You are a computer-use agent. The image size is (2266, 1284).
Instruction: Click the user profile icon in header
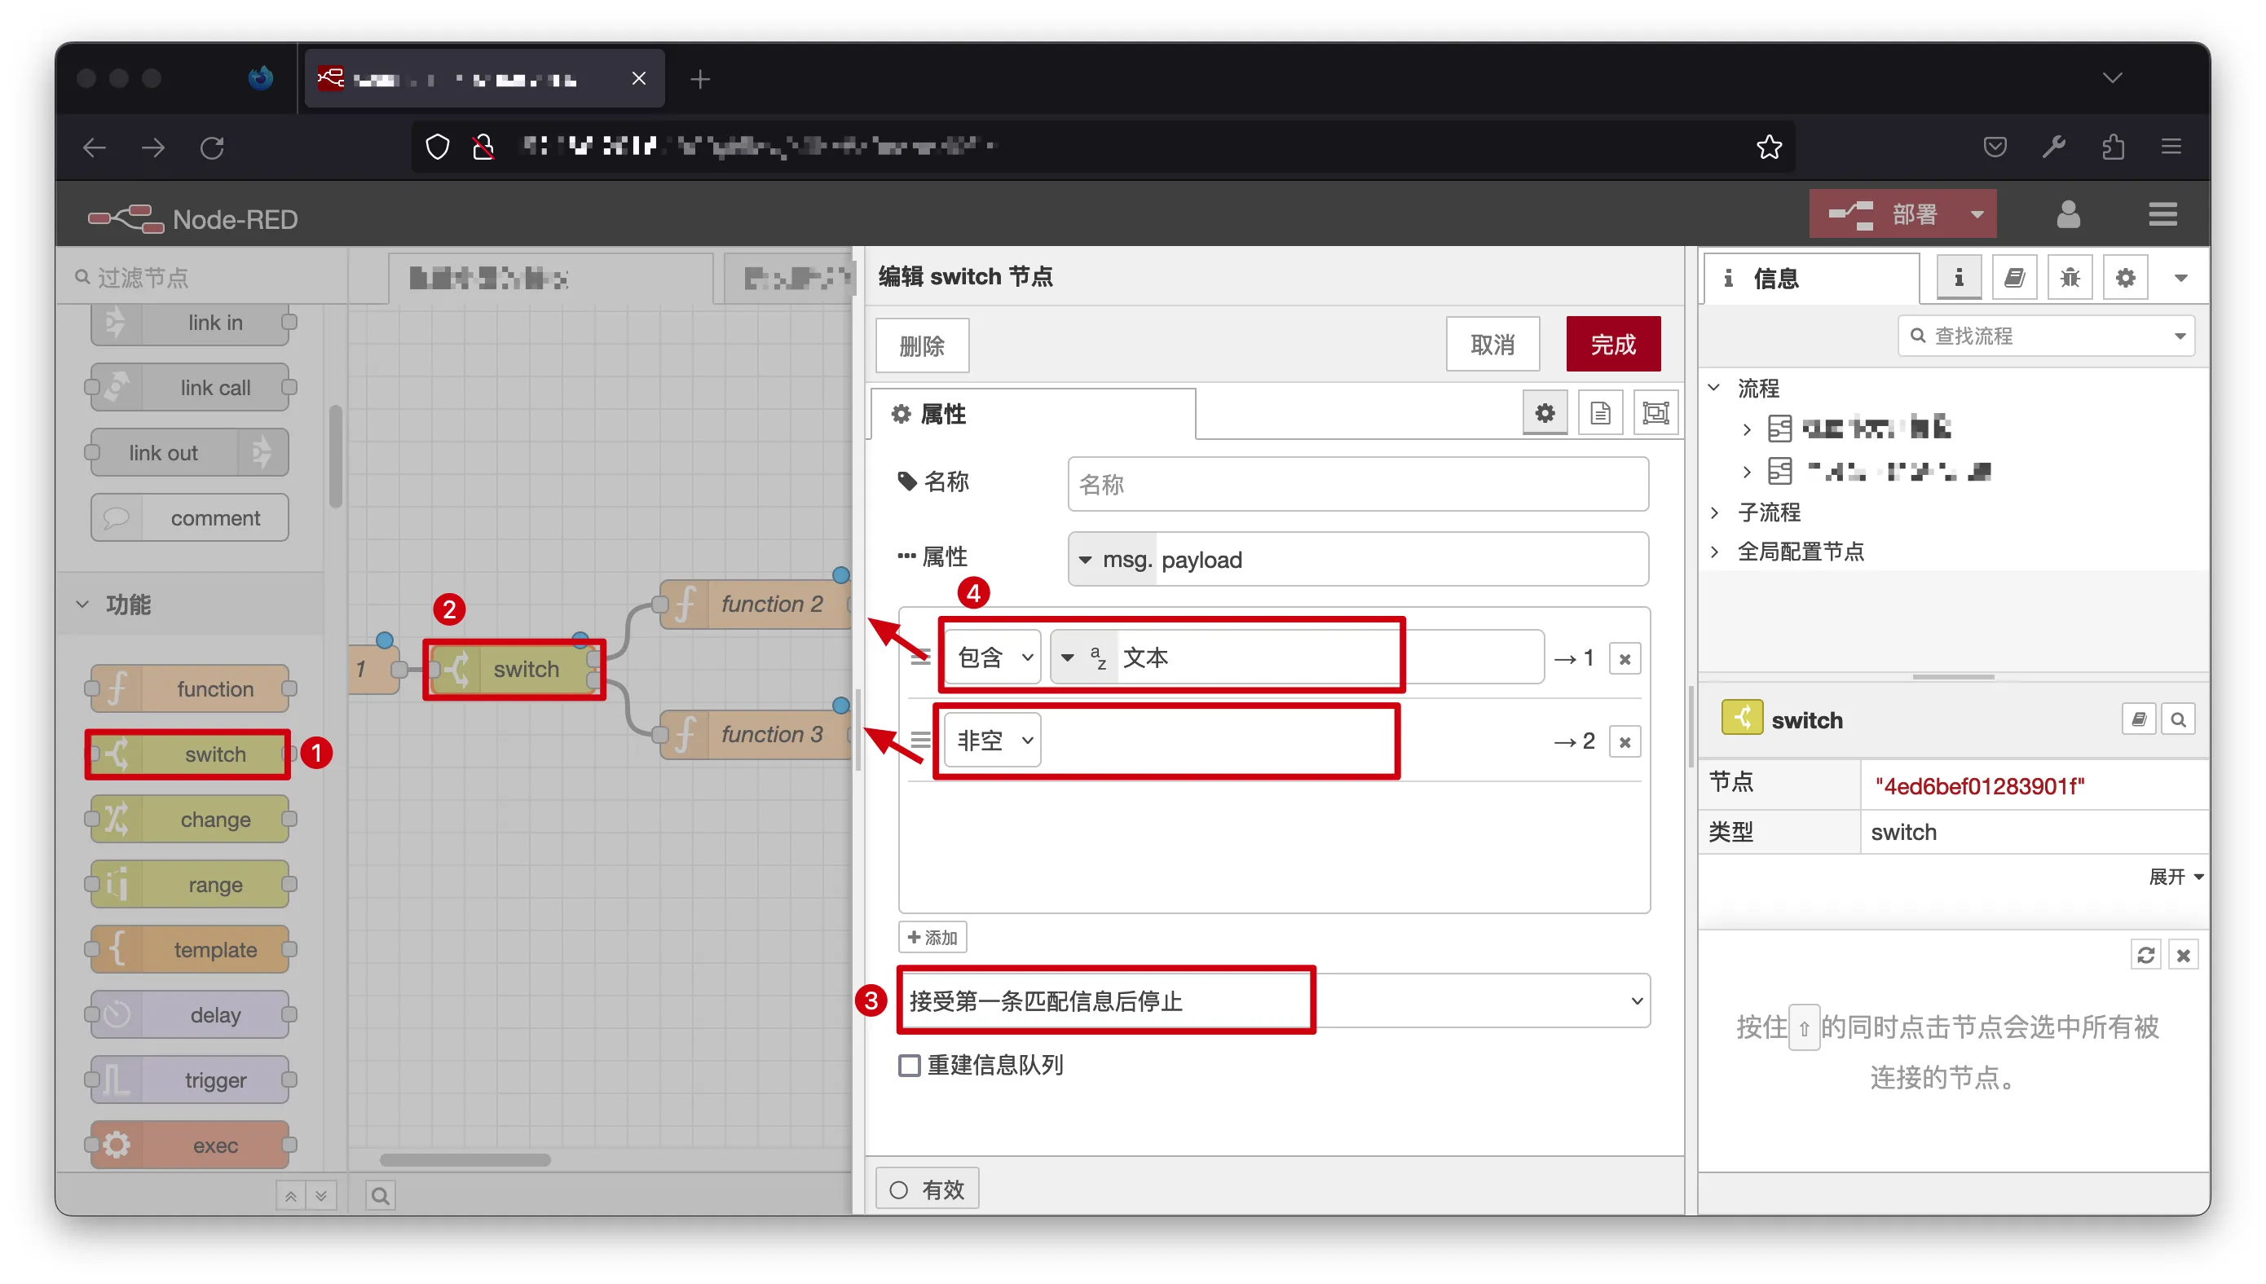point(2068,214)
